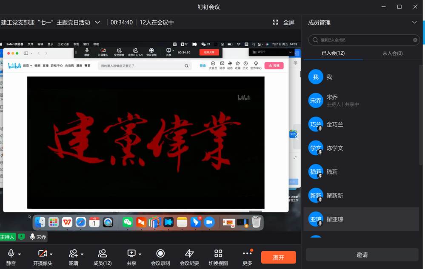The height and width of the screenshot is (269, 425).
Task: Expand 首页 dropdown on bilibili nav
Action: (x=31, y=66)
